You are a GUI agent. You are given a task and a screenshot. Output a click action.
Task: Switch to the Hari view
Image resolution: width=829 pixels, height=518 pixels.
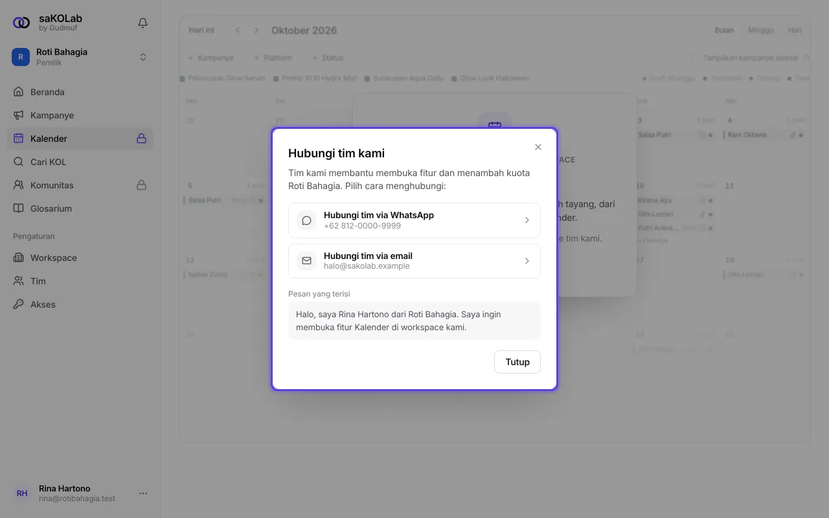tap(795, 30)
